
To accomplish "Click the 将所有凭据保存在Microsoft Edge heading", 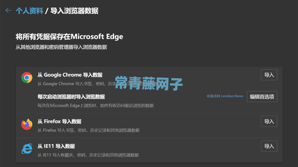I will pos(69,37).
